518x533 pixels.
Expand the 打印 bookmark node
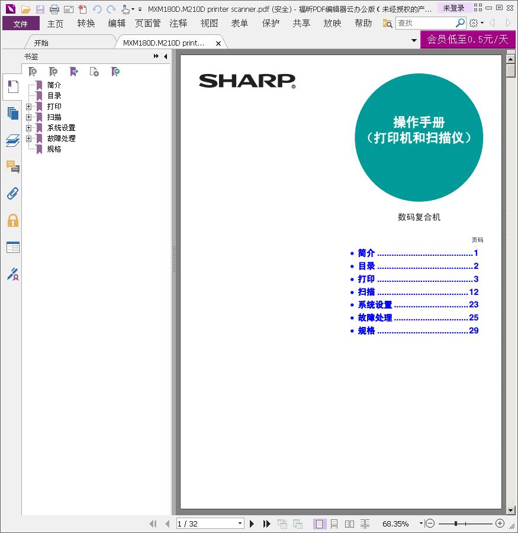pyautogui.click(x=28, y=107)
